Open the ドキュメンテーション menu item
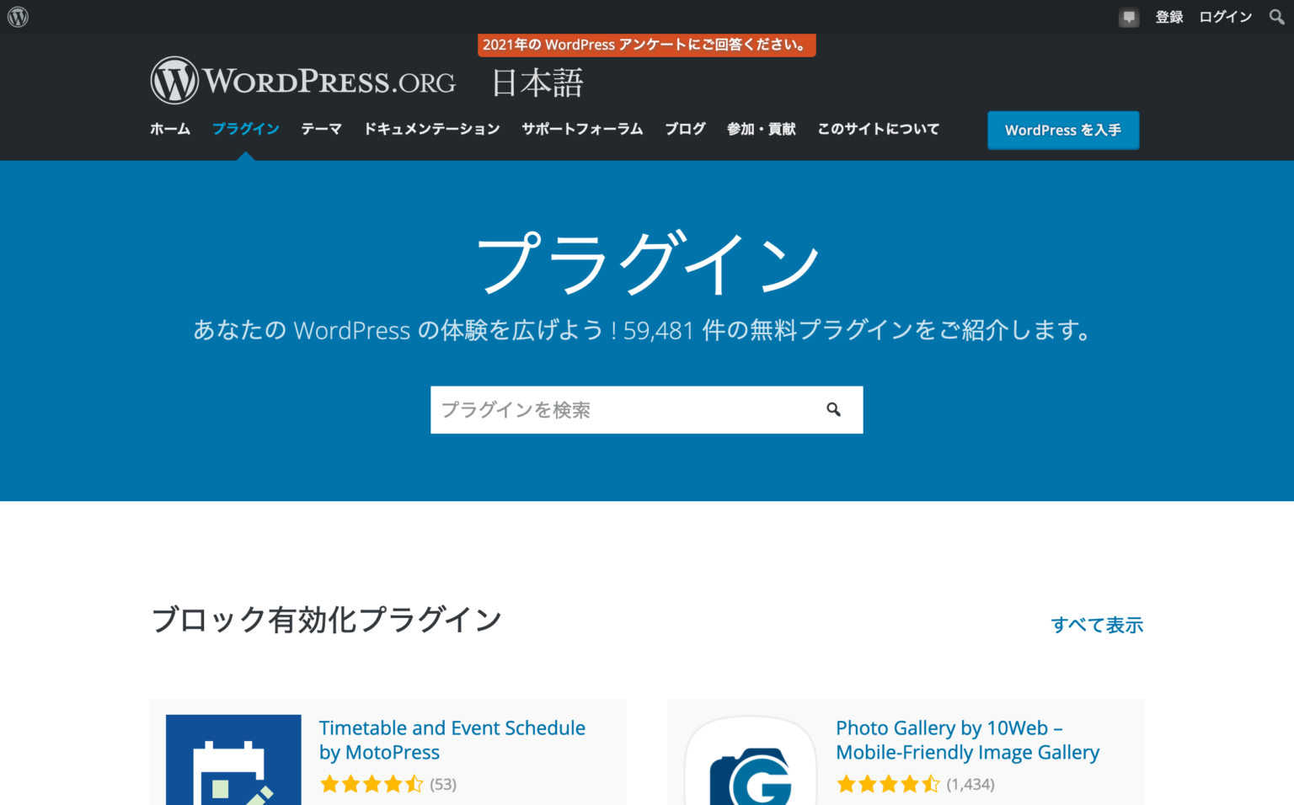The height and width of the screenshot is (805, 1294). [x=432, y=129]
